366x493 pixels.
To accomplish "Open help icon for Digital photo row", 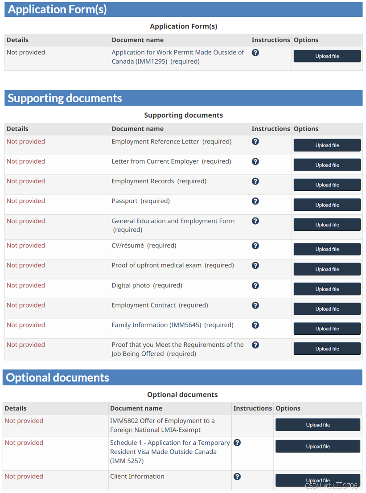I will point(255,285).
